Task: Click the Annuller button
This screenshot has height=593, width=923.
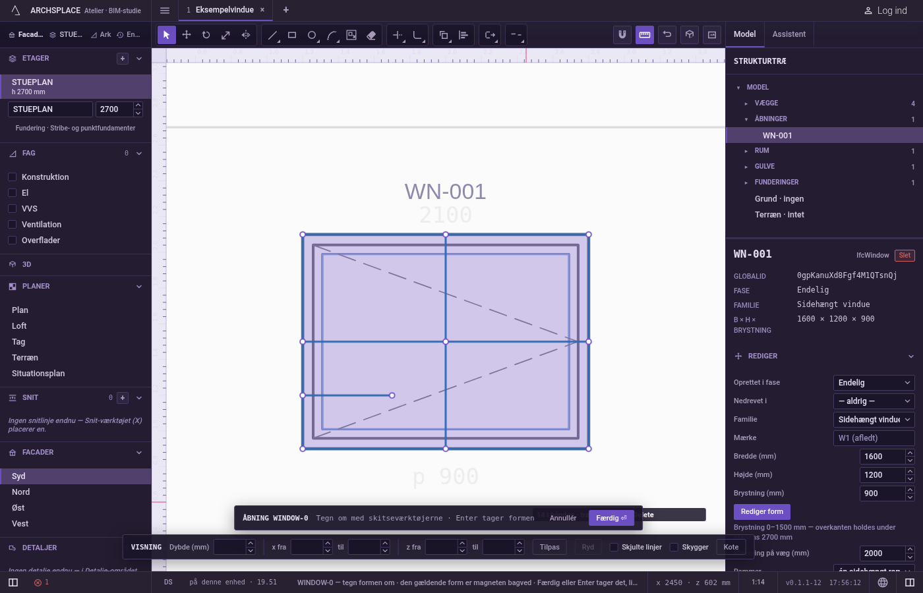Action: [x=563, y=518]
